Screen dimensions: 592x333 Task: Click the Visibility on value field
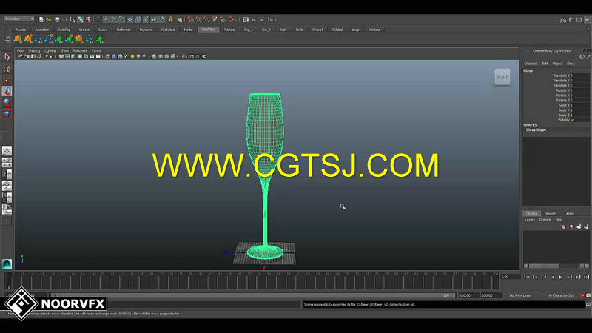coord(579,120)
